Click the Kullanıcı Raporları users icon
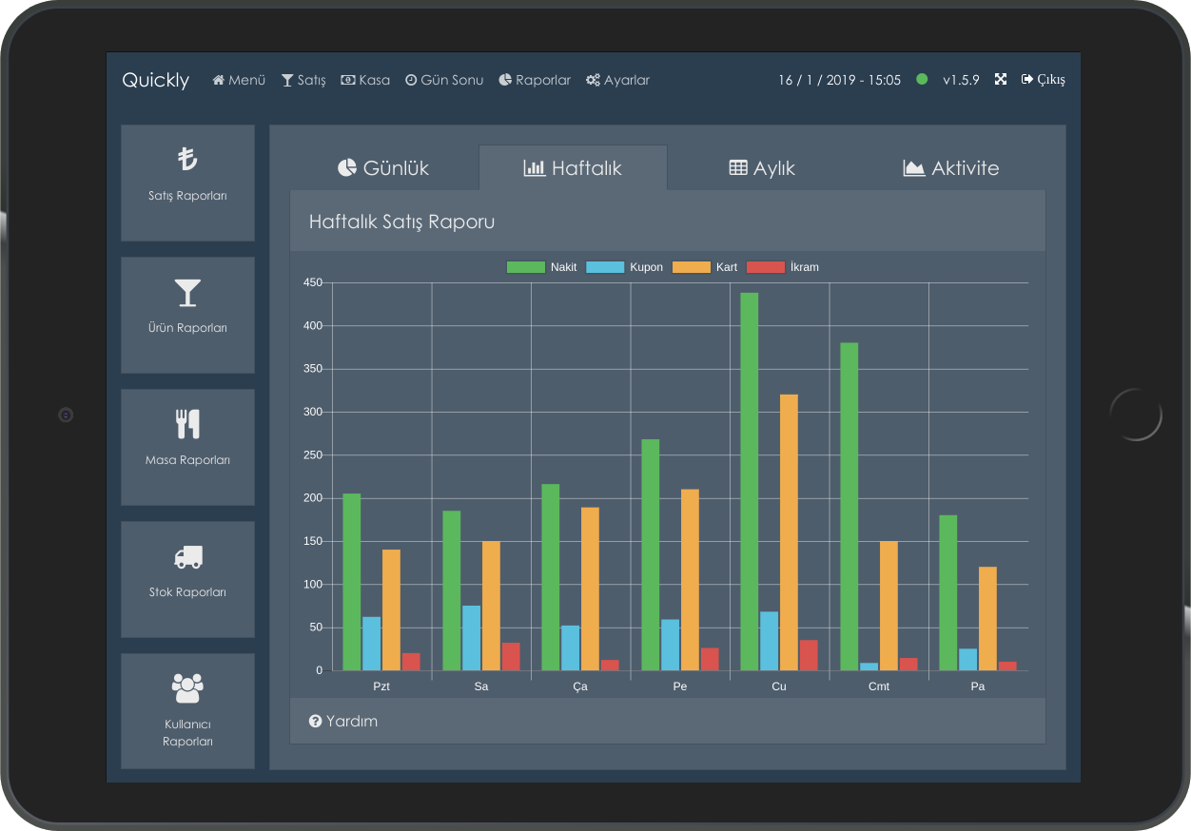This screenshot has height=831, width=1191. point(187,686)
